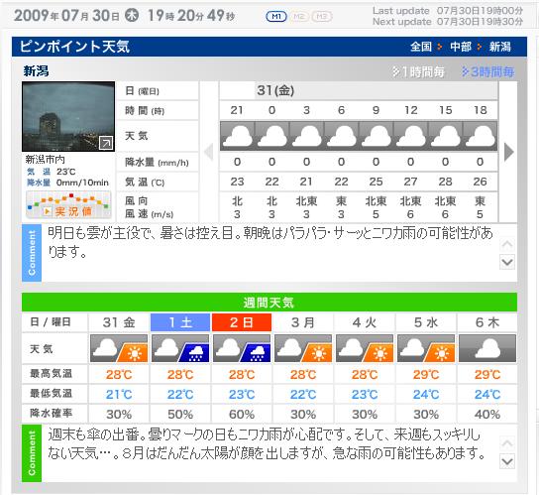Click the ピンポイント天気 title
539x495 pixels.
tap(74, 47)
